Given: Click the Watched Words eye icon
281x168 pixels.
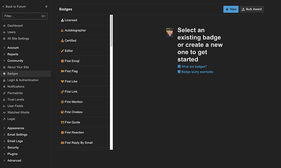Looking at the screenshot, I should point(4,112).
